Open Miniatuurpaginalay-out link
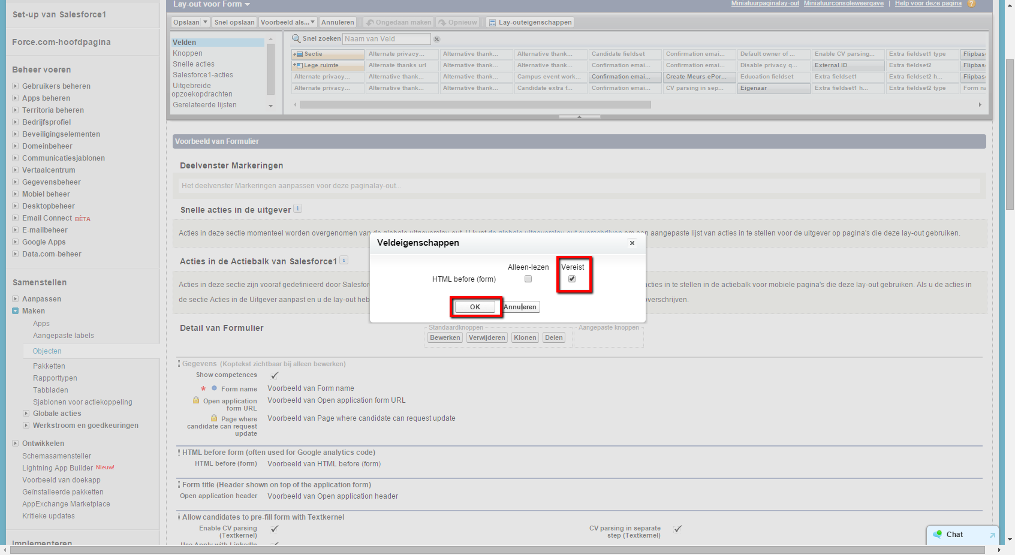The image size is (1015, 555). [765, 4]
